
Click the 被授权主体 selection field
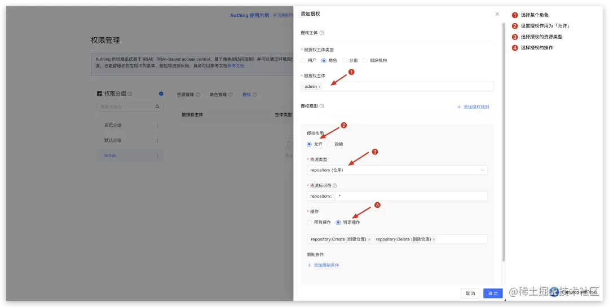(397, 86)
